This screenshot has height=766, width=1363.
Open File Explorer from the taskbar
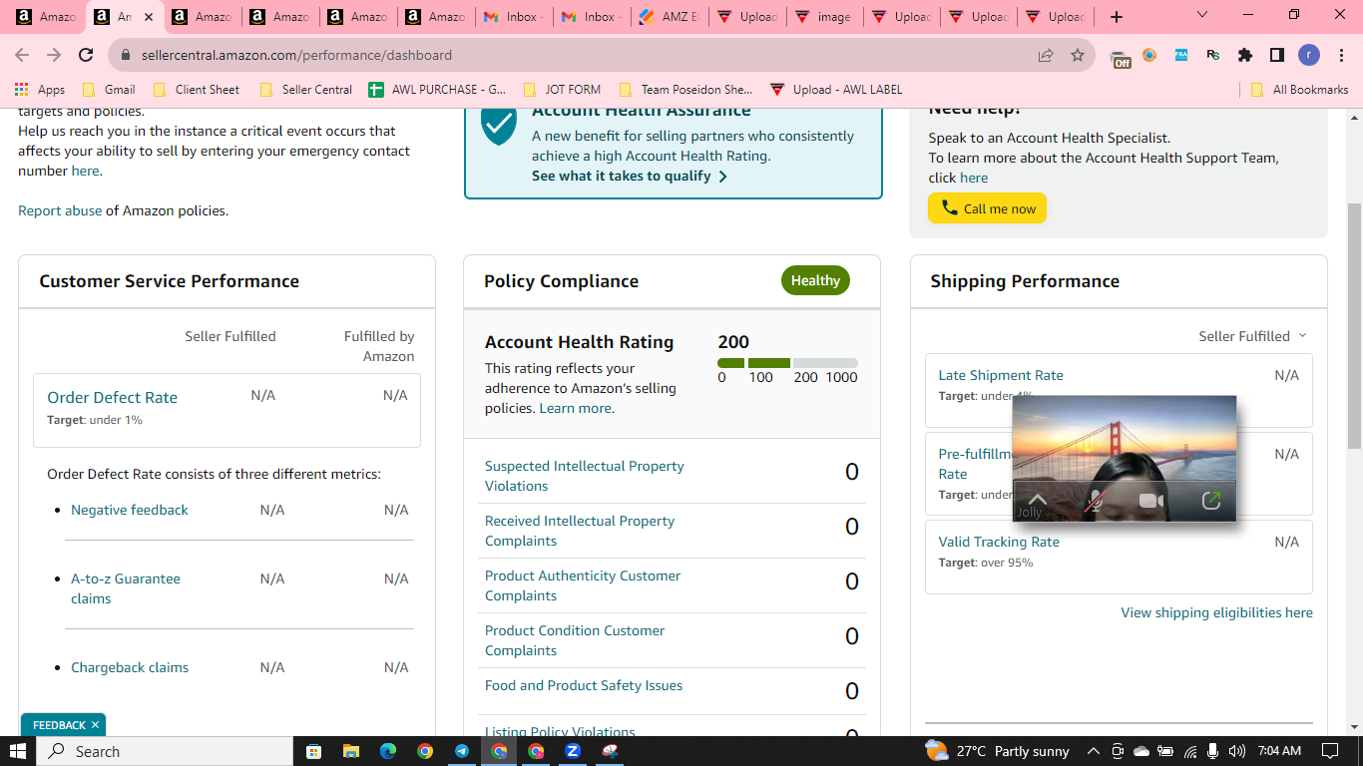(x=350, y=751)
